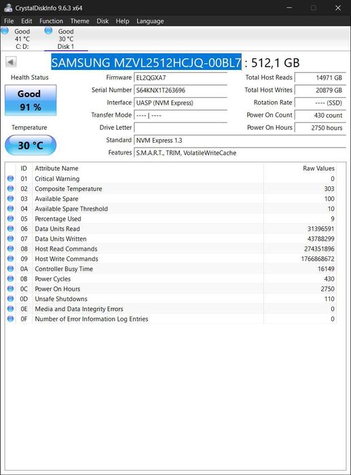Click raw value 1766868672 for Host Write Commands
Image resolution: width=351 pixels, height=475 pixels.
tap(318, 259)
